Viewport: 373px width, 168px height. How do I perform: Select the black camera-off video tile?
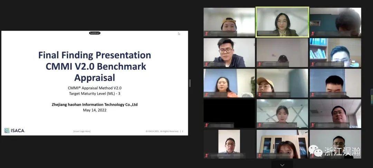click(229, 113)
